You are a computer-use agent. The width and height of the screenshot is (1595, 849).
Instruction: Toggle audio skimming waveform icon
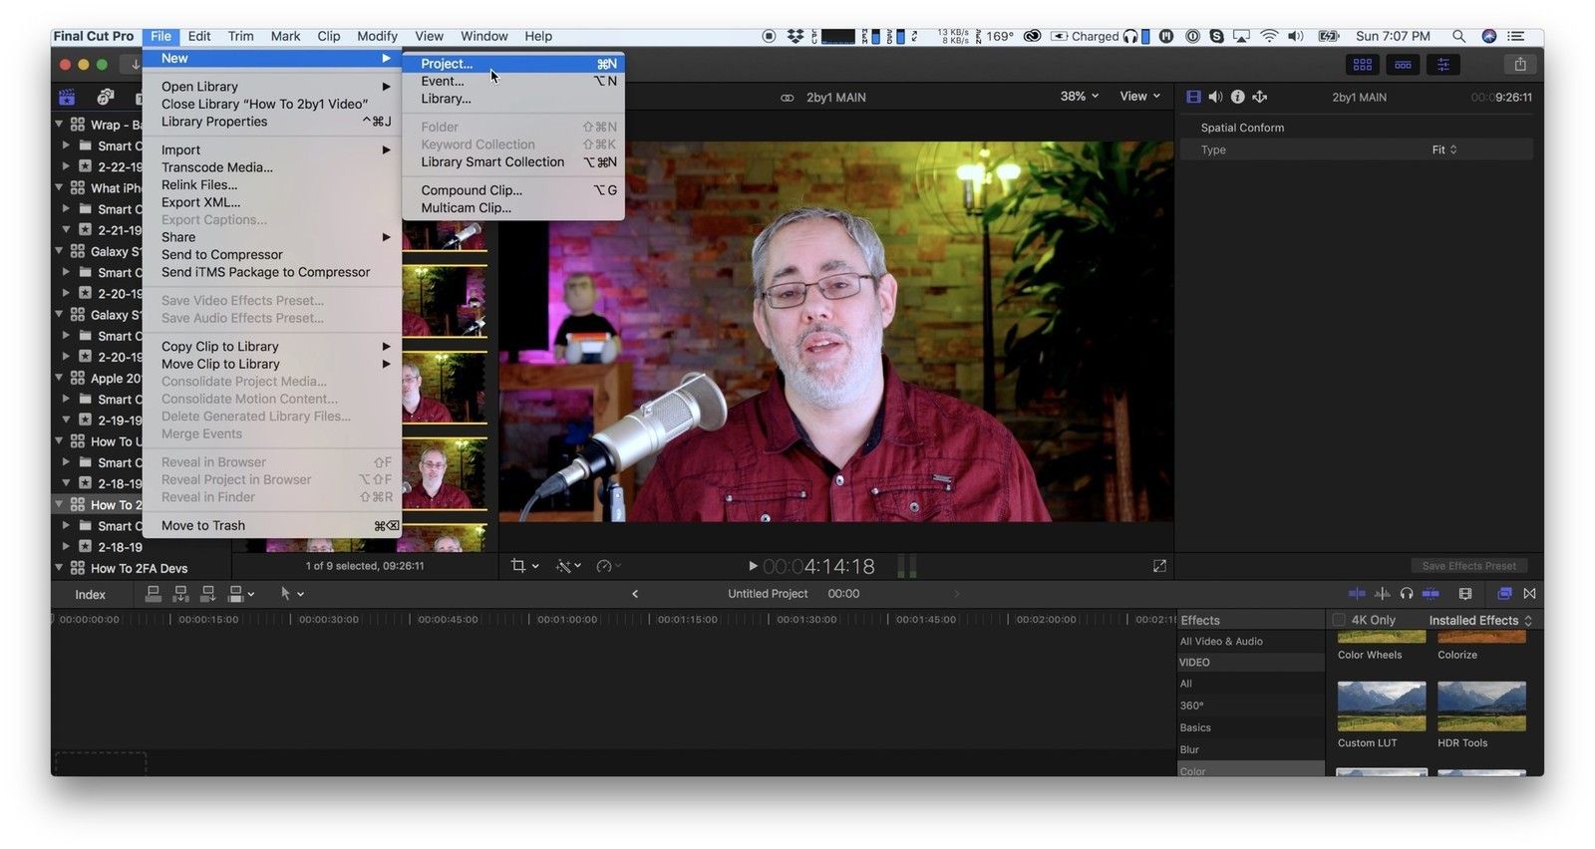(1382, 594)
